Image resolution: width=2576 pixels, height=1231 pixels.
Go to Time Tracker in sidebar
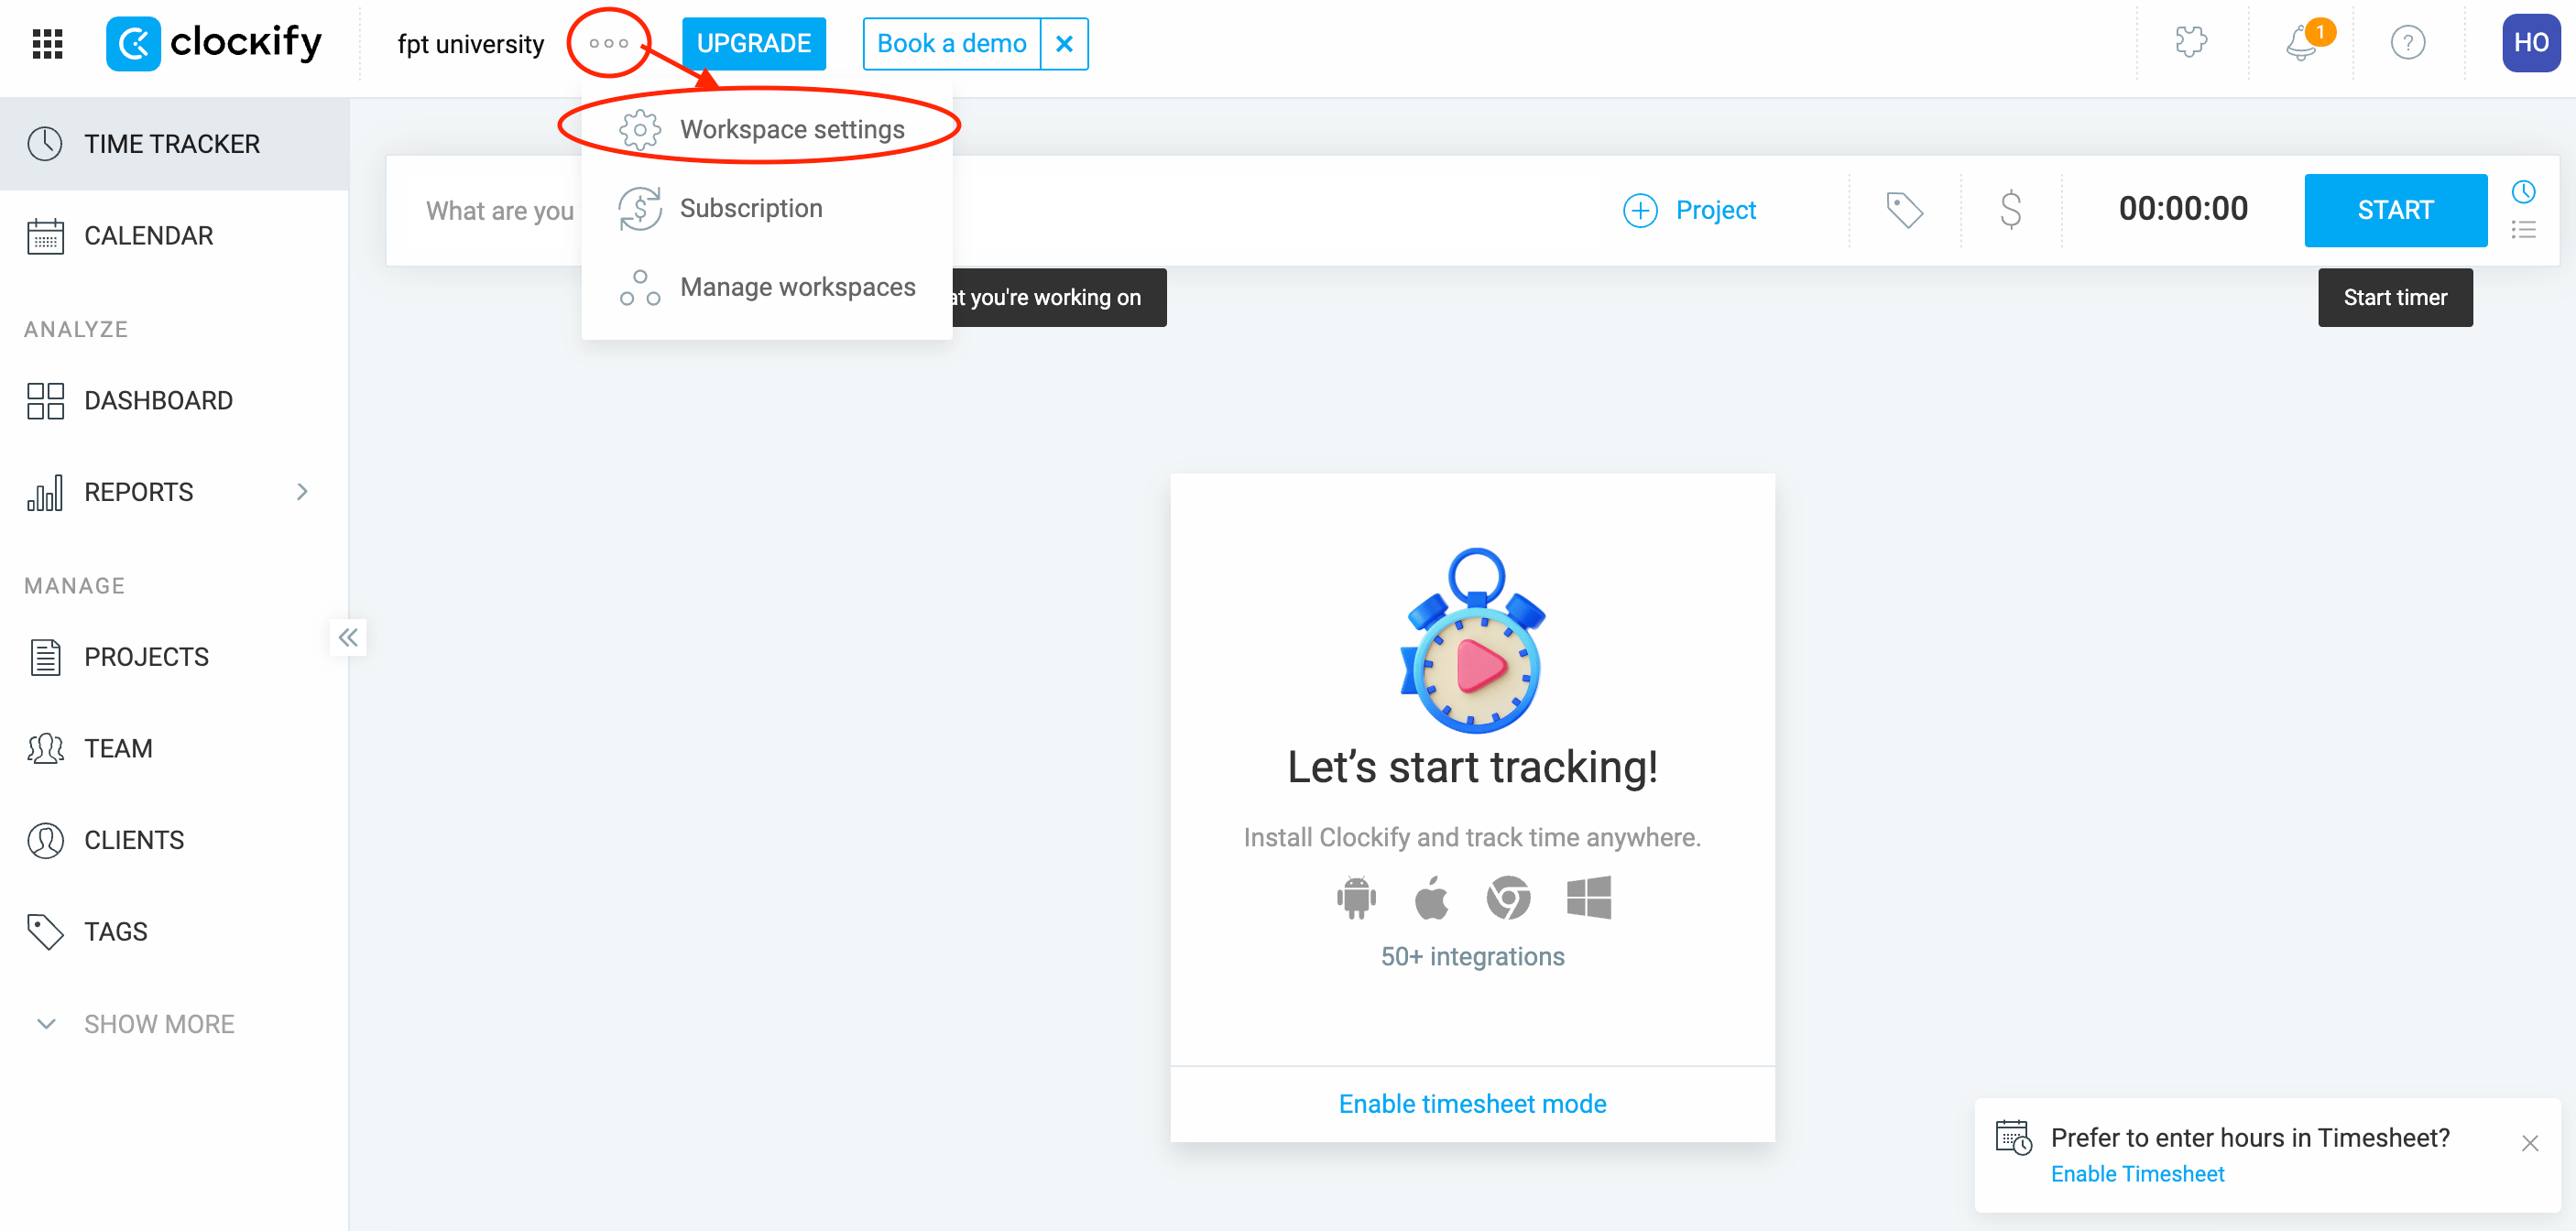coord(174,144)
